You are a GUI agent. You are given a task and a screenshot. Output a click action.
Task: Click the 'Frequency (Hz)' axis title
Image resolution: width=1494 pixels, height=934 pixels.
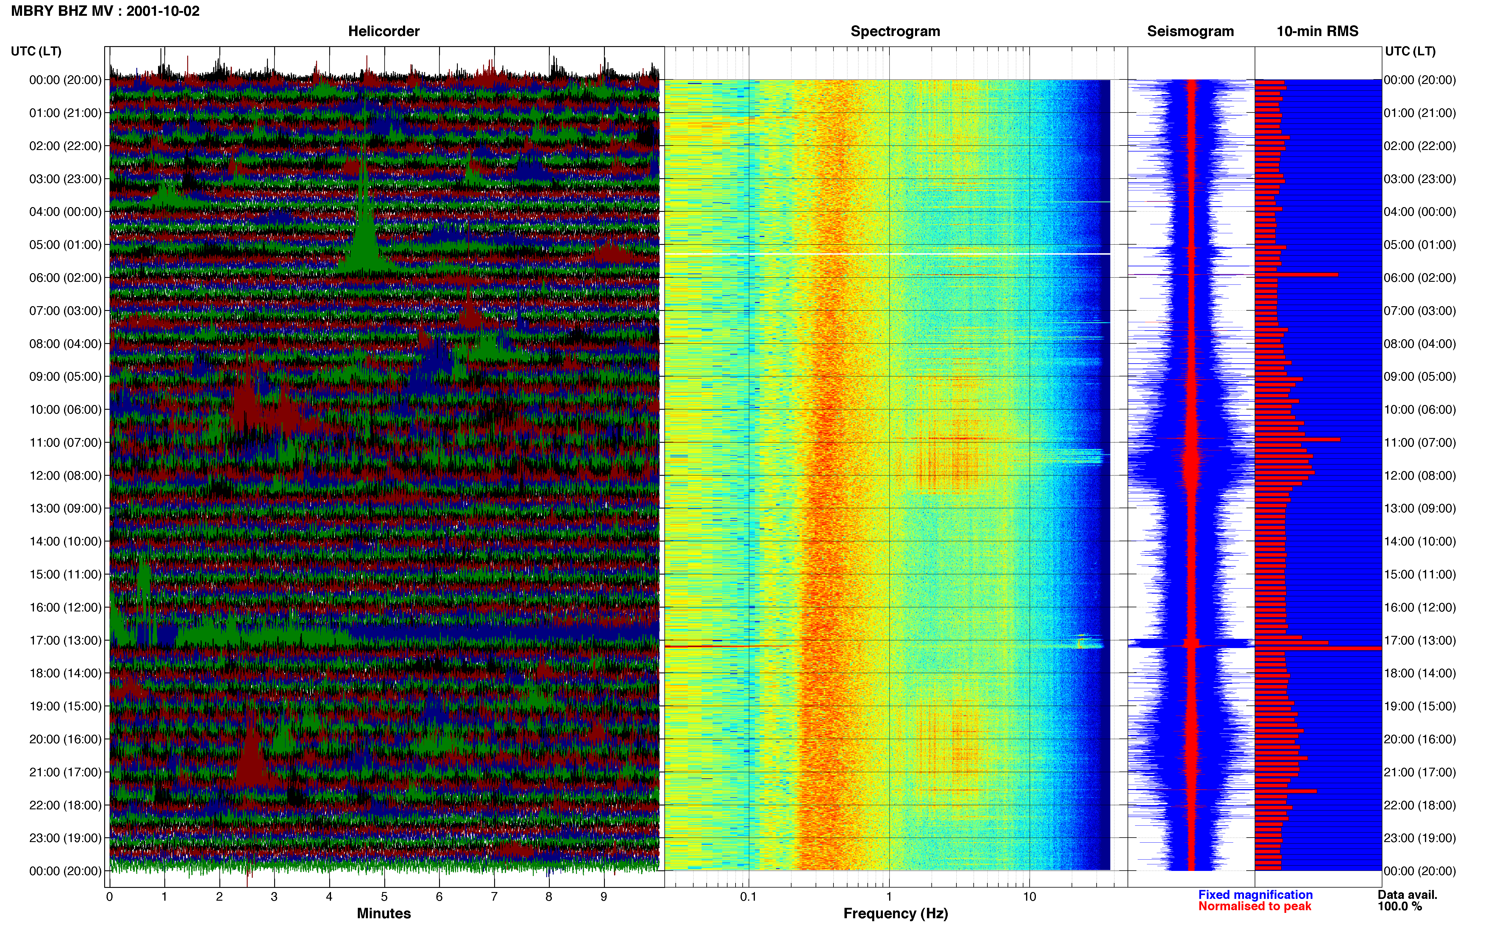click(x=895, y=913)
